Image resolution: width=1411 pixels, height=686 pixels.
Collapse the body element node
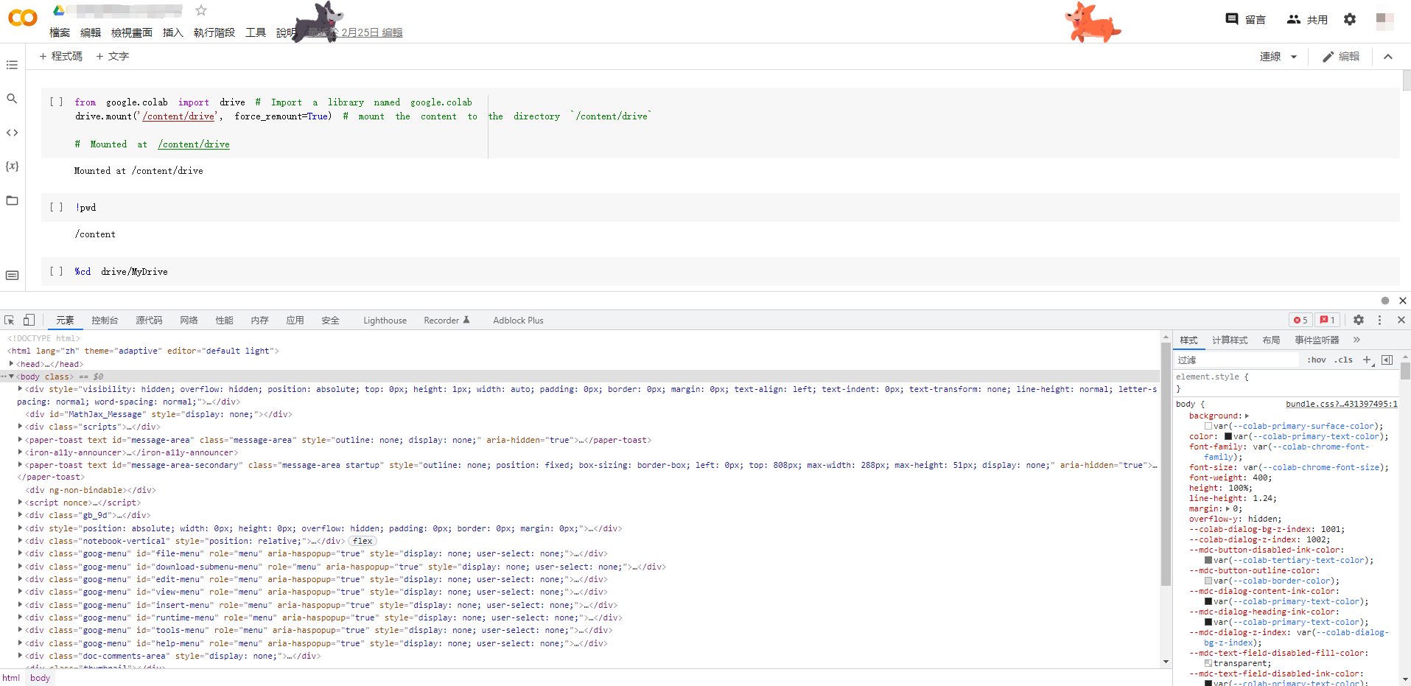coord(11,377)
